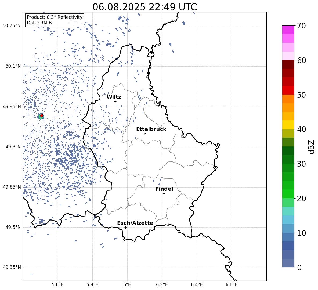Click the Ettelbruck city label
Screen dimensions: 318x290
(151, 129)
